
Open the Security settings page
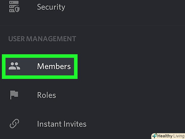click(x=51, y=7)
